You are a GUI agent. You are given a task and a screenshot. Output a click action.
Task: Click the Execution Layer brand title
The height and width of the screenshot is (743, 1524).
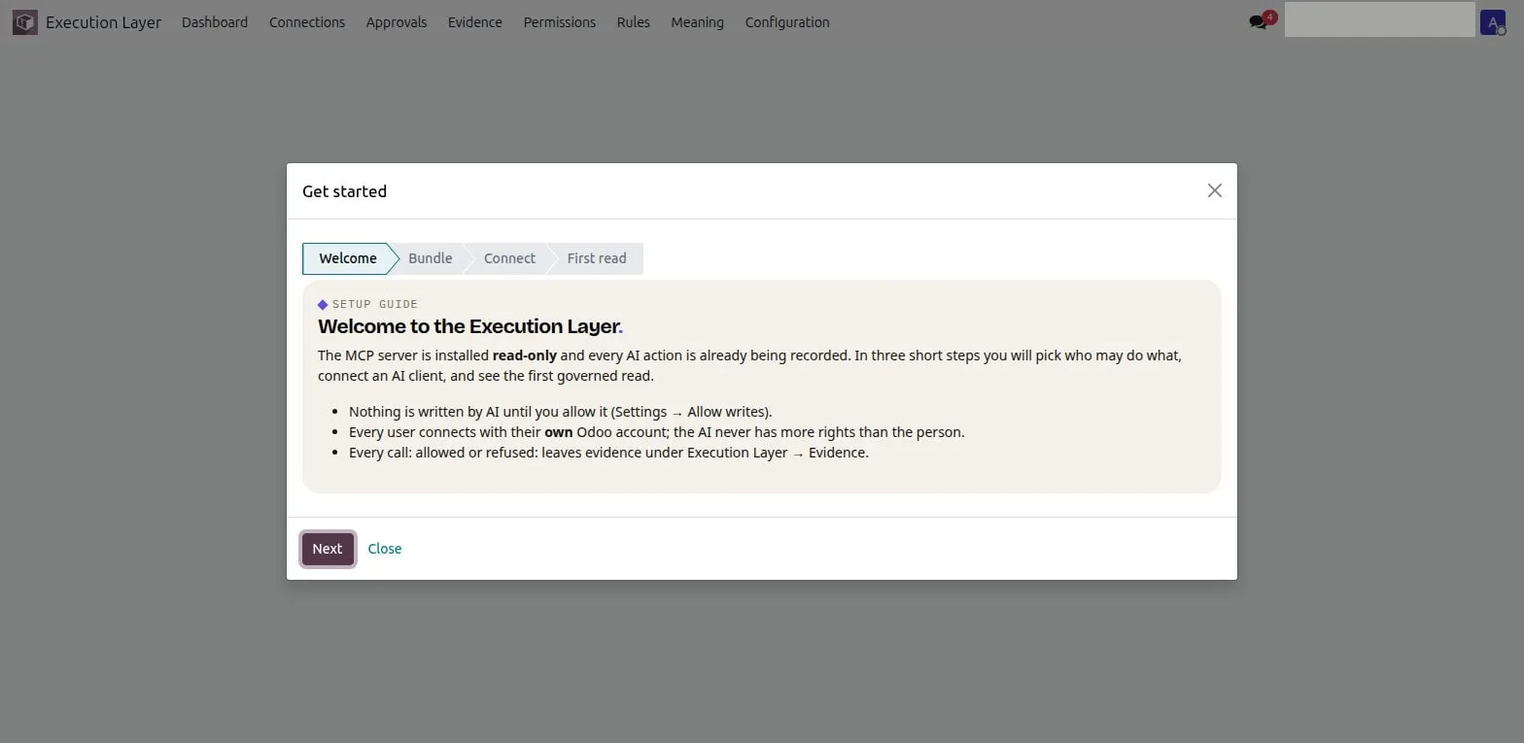coord(103,21)
